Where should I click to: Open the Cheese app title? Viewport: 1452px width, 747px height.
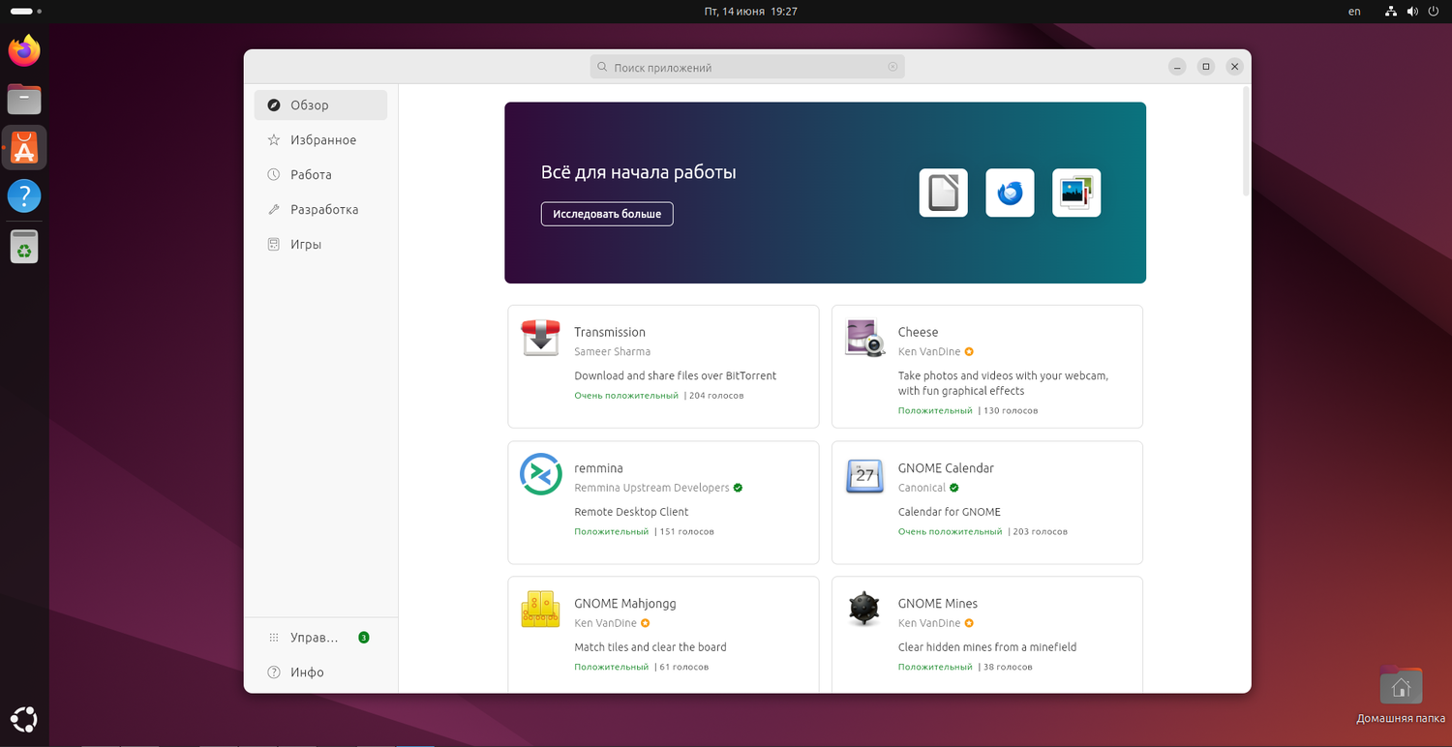[x=918, y=332]
